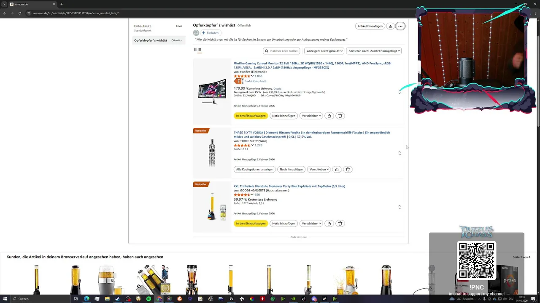Open the Minifire monitor product thumbnail

tap(212, 92)
